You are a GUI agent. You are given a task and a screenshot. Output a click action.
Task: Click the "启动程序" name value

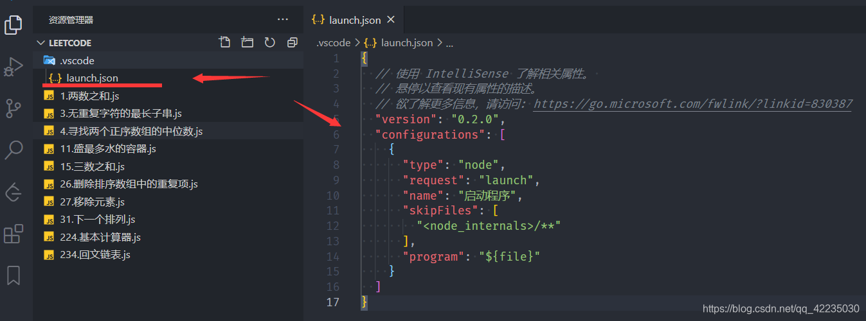(x=487, y=195)
